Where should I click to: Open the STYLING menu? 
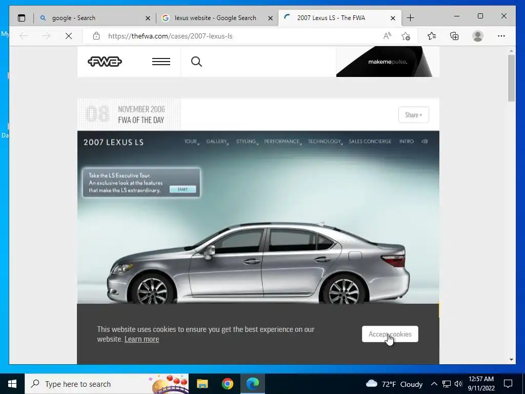[247, 142]
